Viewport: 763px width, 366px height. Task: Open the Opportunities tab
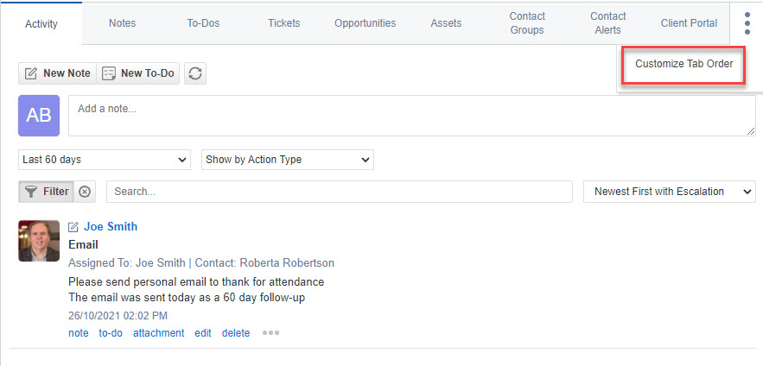coord(365,22)
